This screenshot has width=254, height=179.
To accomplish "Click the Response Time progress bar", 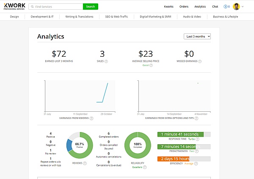I will click(184, 134).
